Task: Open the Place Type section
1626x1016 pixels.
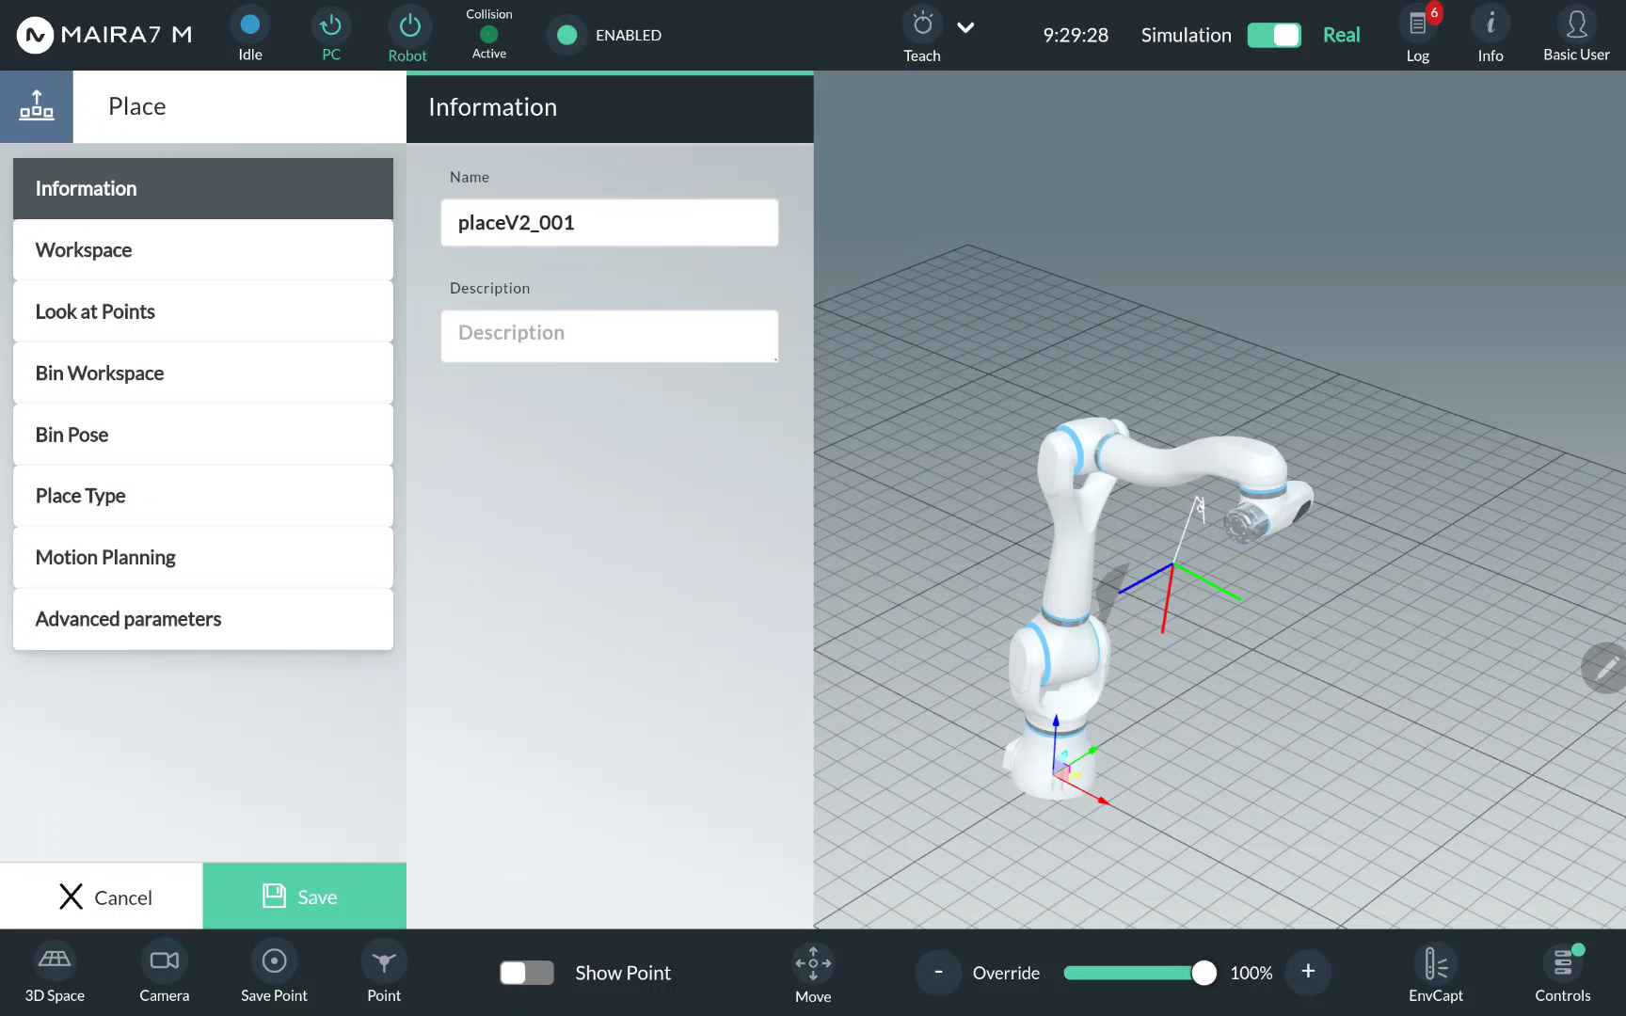Action: pos(203,496)
